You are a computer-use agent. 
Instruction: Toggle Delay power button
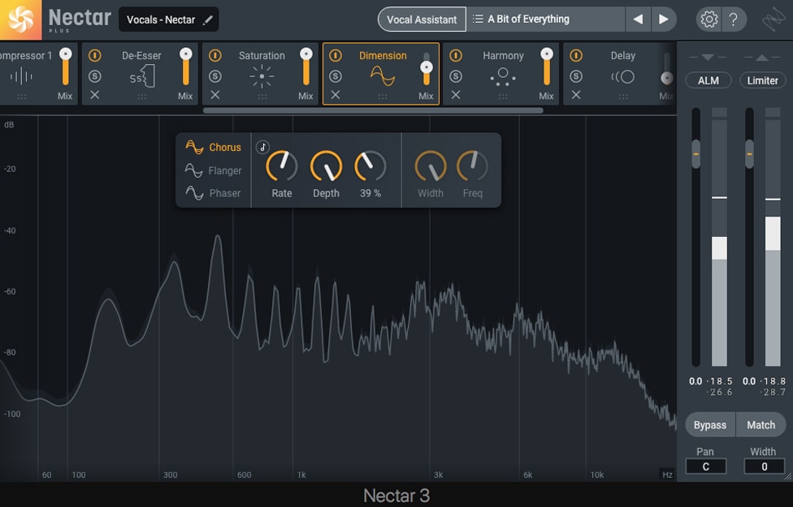click(x=576, y=55)
